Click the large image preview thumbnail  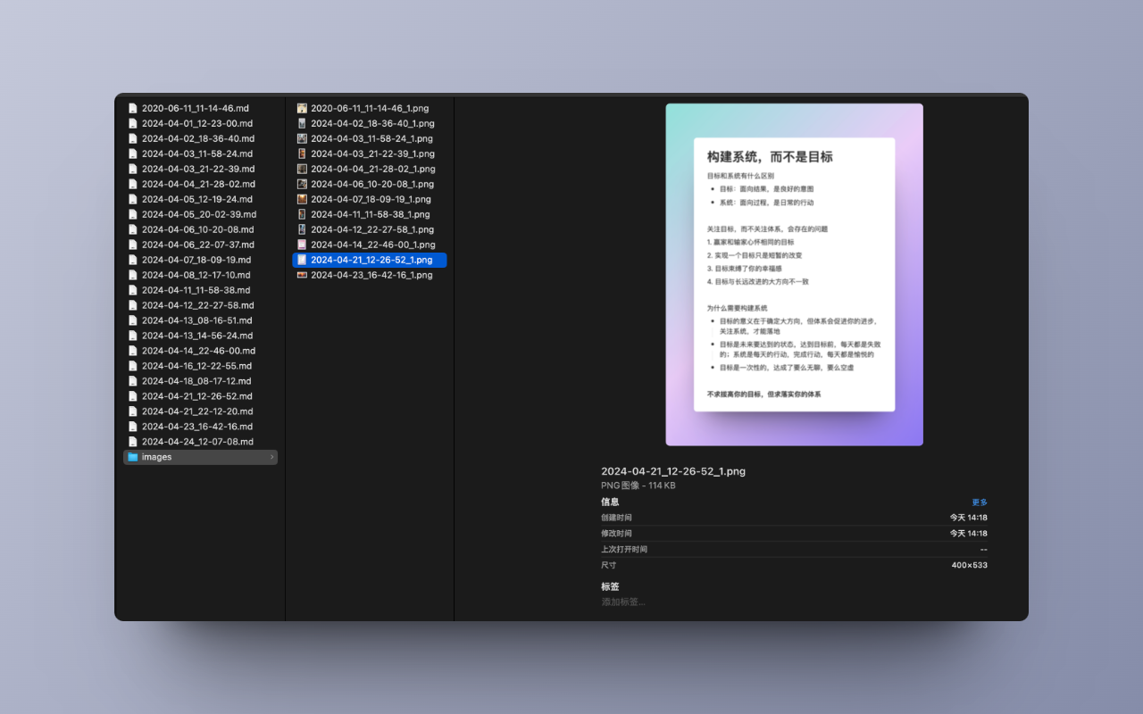coord(793,274)
